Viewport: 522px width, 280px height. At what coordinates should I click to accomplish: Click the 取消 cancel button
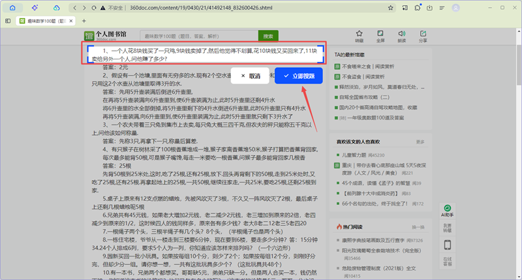pyautogui.click(x=250, y=76)
